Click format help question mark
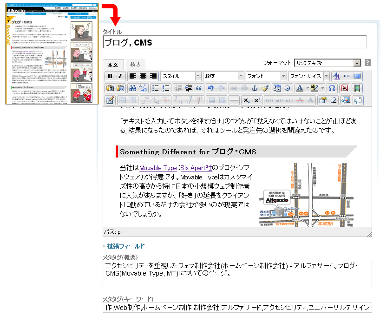 coord(367,63)
